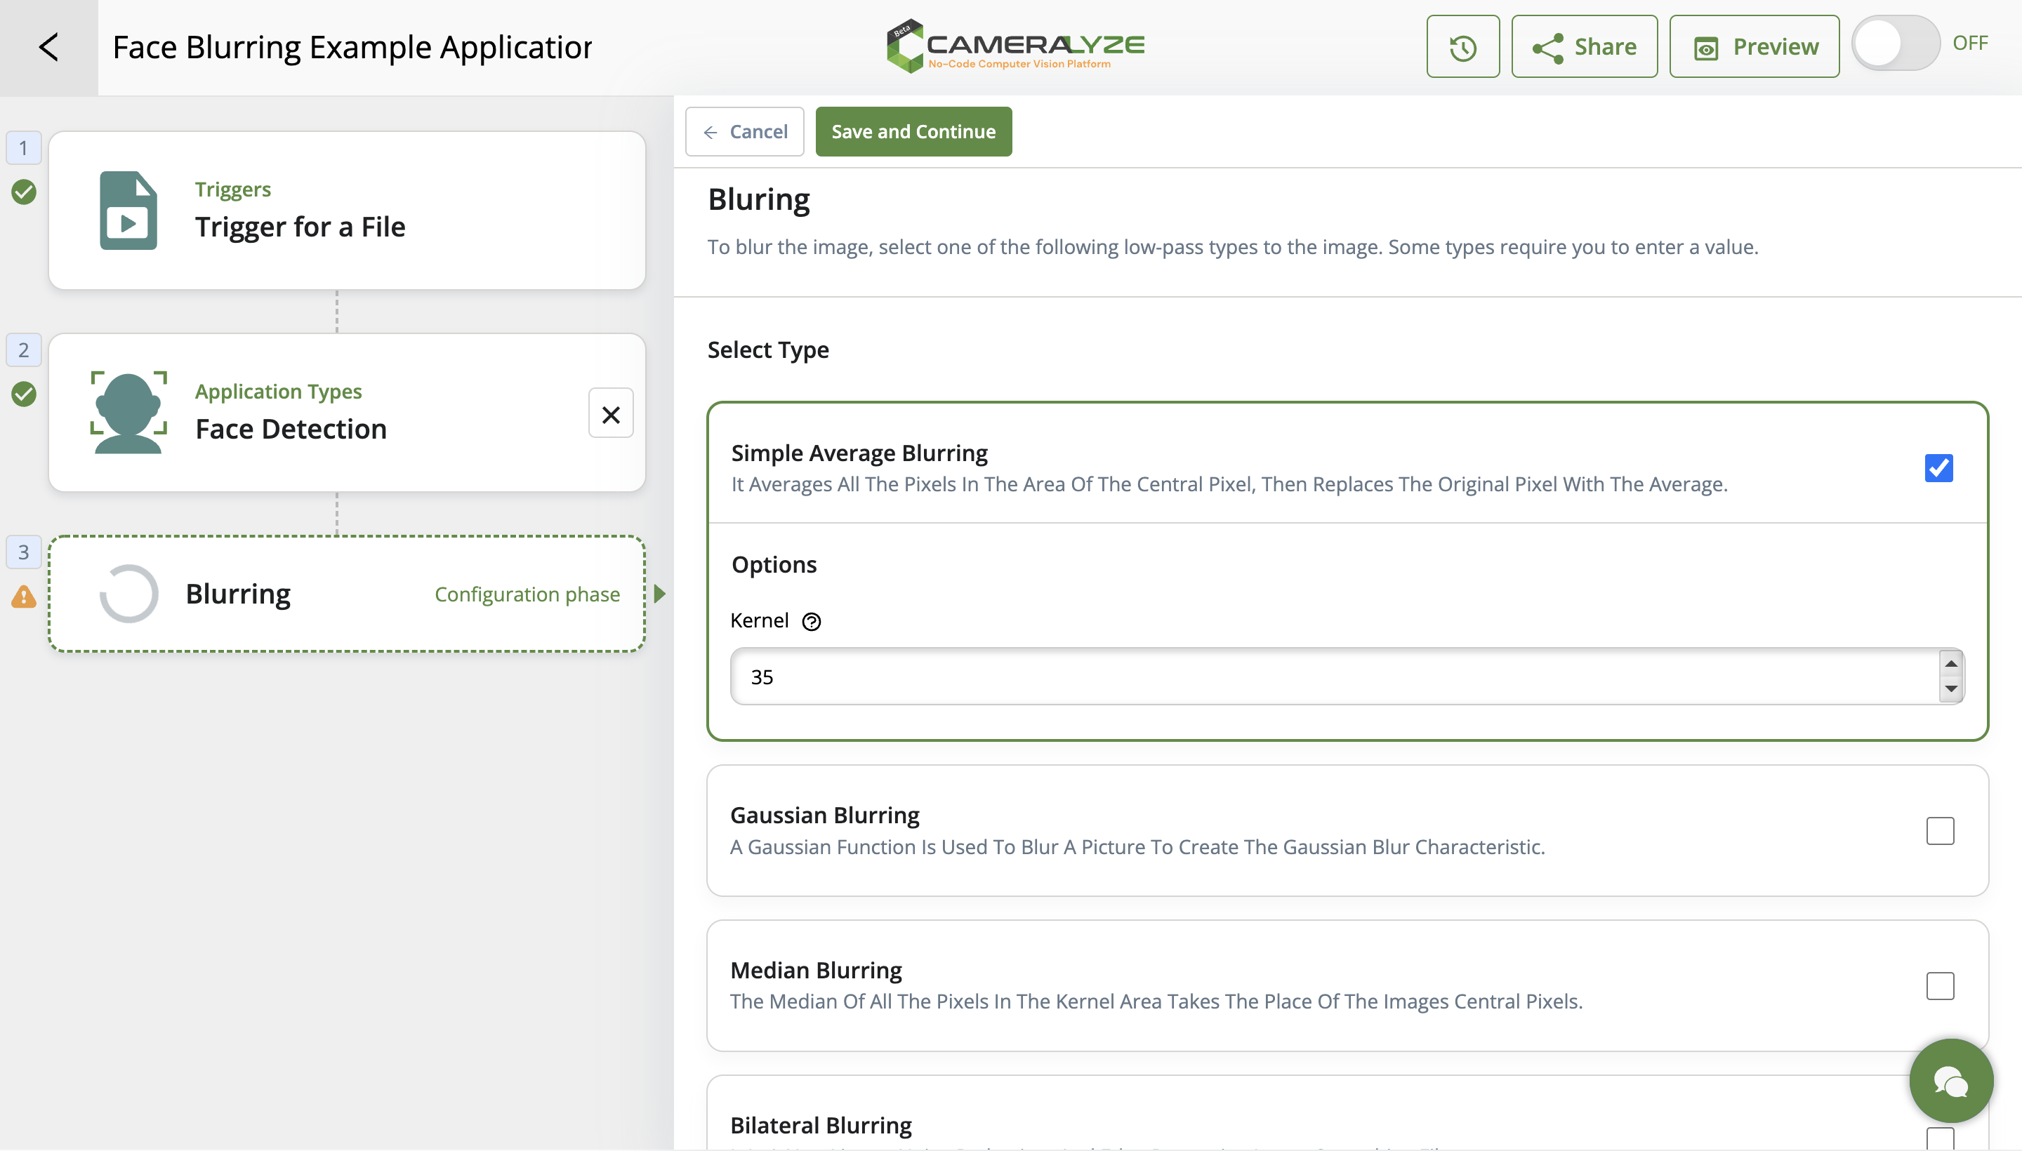Toggle the application ON/OFF switch
Viewport: 2022px width, 1151px height.
pos(1896,44)
